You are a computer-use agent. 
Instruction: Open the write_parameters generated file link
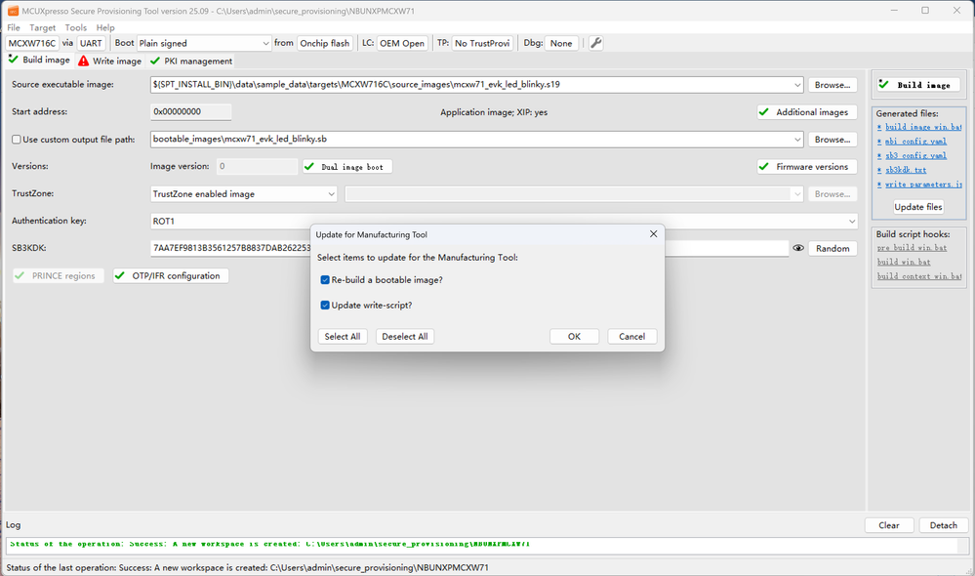(x=923, y=185)
